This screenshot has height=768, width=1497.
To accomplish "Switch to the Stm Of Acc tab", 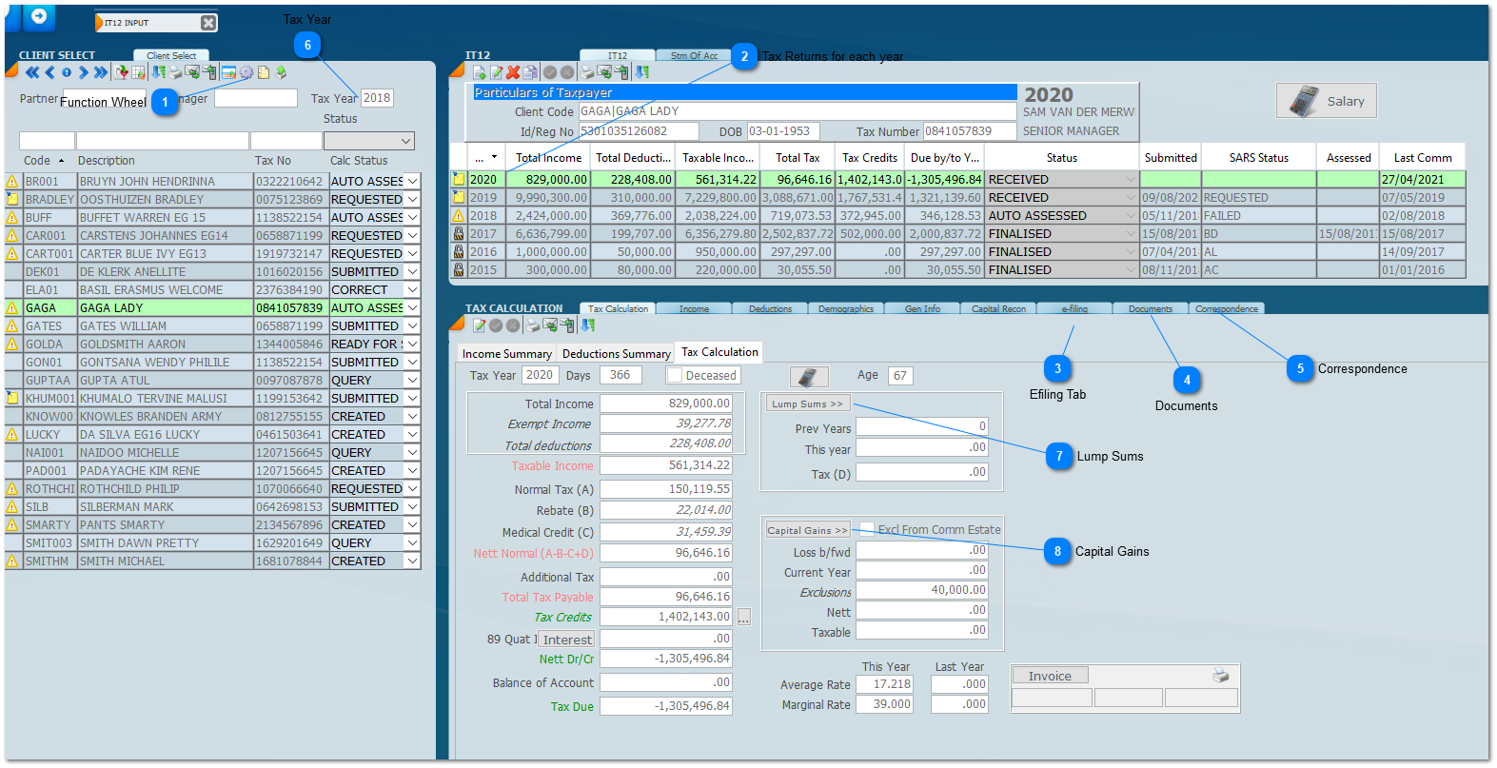I will tap(694, 56).
